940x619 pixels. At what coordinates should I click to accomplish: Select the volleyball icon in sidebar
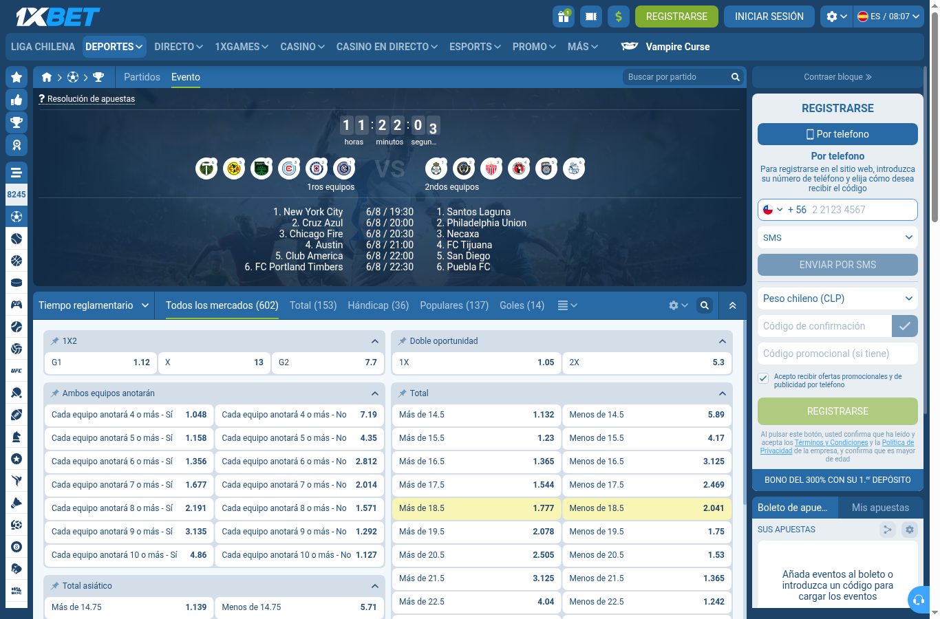click(x=17, y=349)
